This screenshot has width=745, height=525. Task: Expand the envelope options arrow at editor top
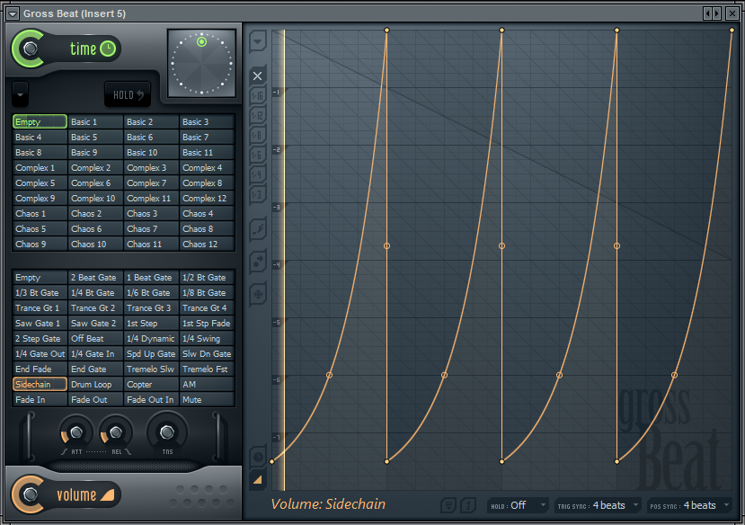click(x=258, y=40)
